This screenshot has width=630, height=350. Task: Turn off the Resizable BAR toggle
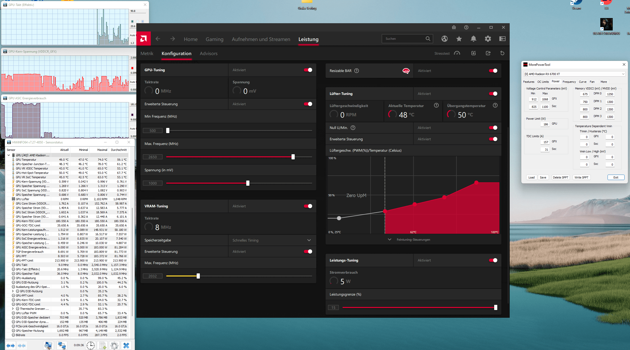coord(493,71)
